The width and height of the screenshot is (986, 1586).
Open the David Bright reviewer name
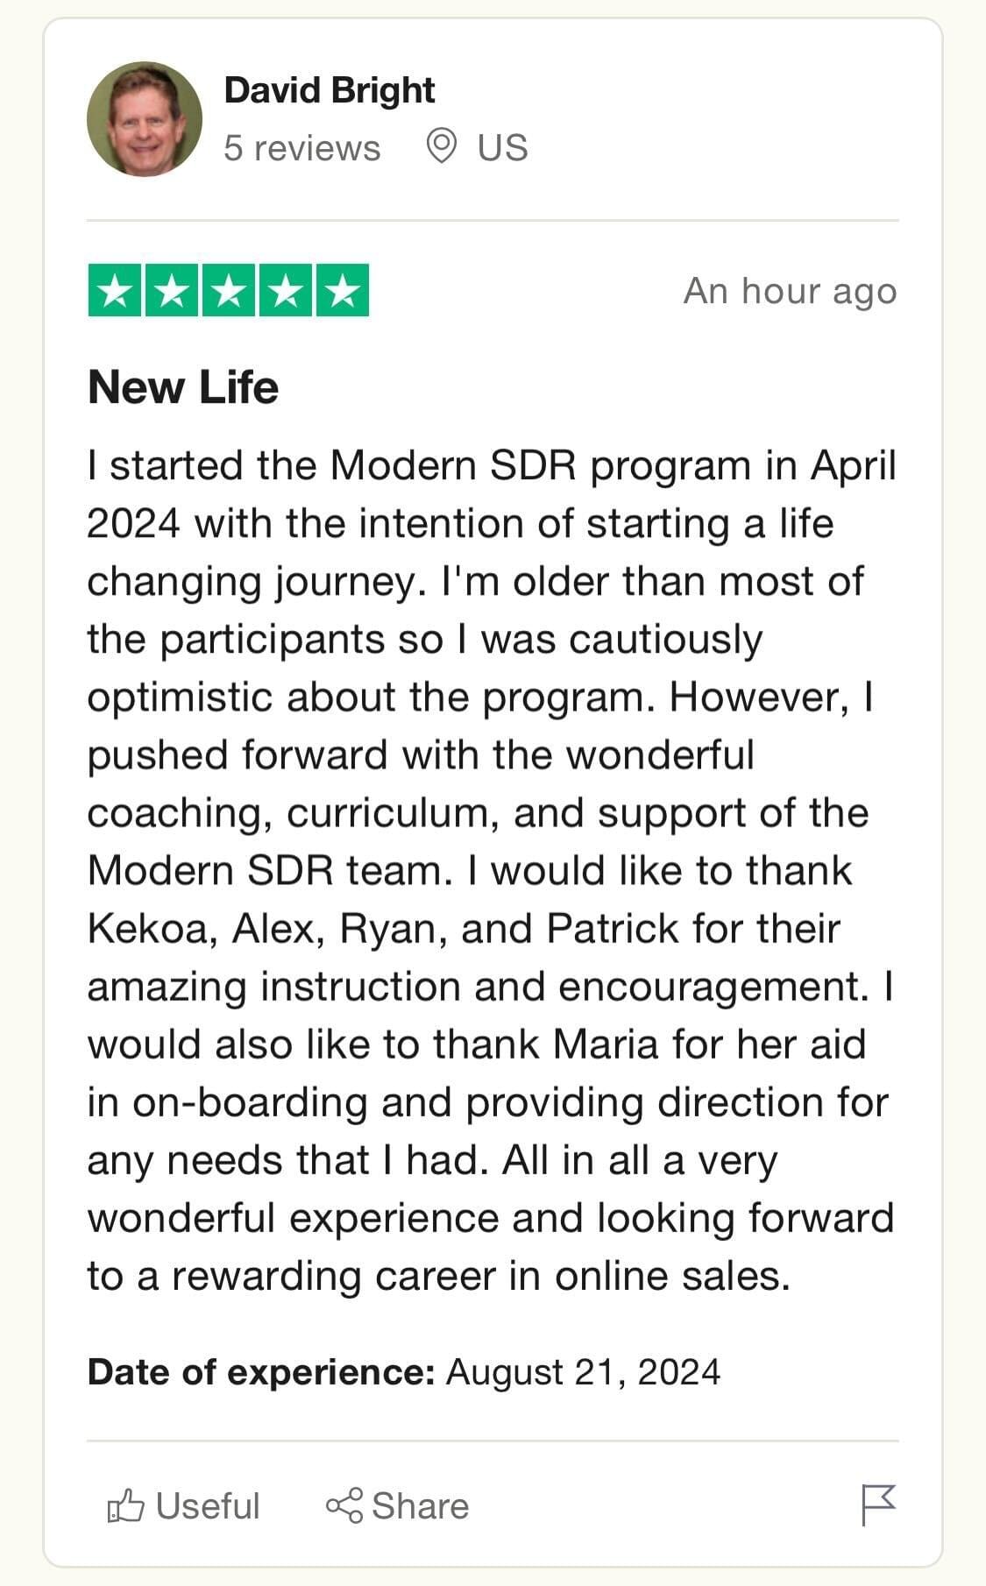[x=330, y=90]
